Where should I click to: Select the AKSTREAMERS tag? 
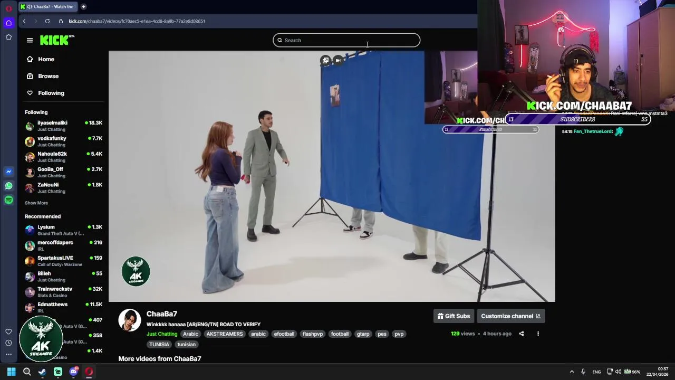click(225, 334)
